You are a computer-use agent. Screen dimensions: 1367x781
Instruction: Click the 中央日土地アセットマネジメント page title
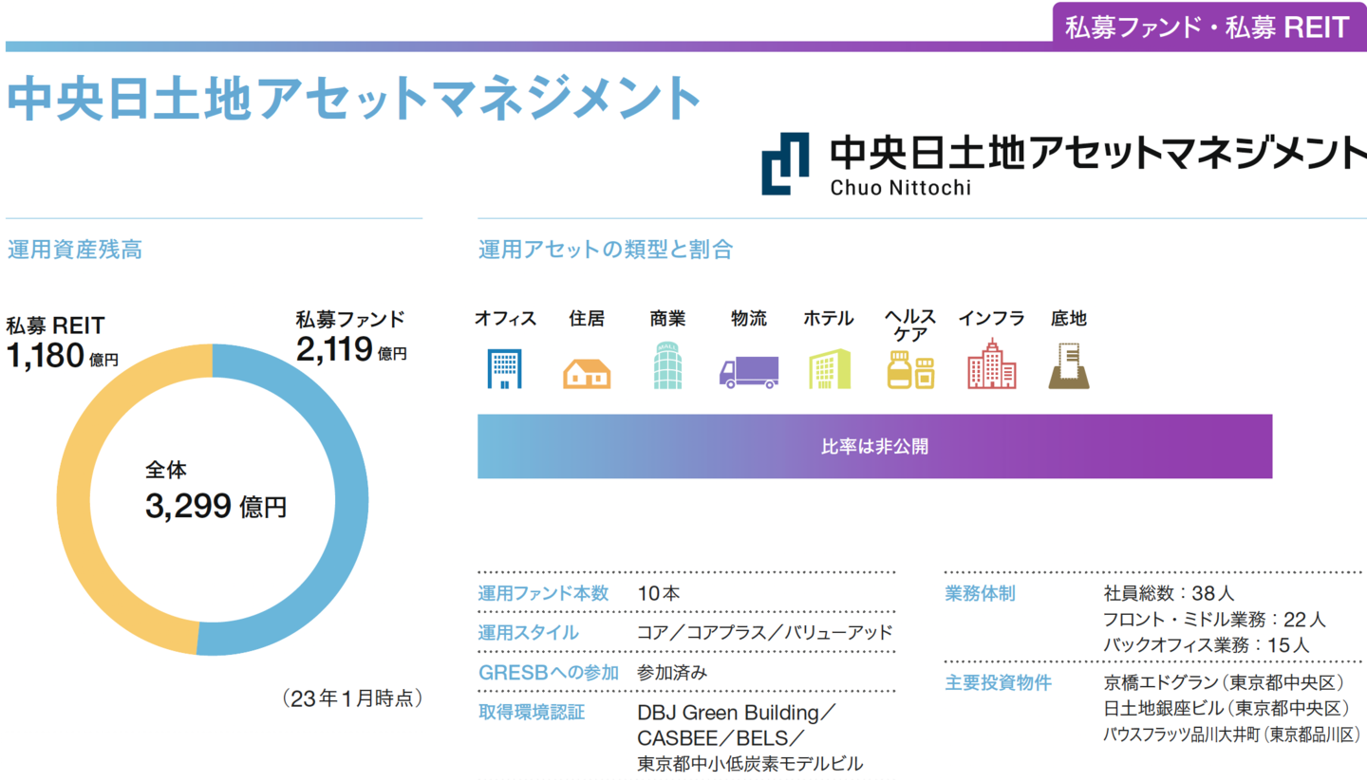pos(352,98)
